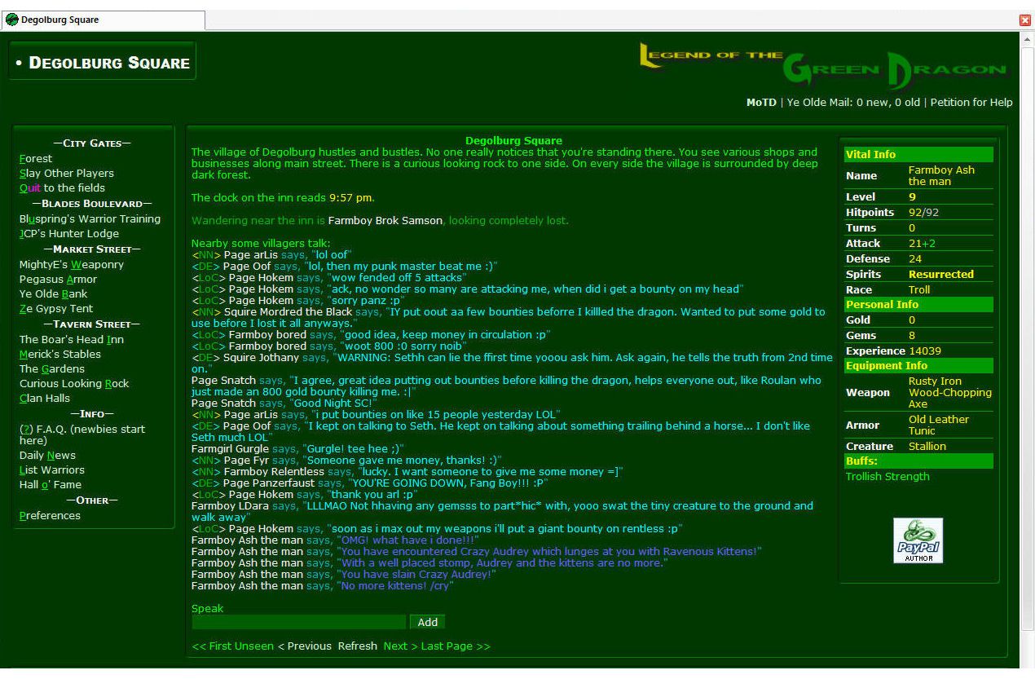
Task: Click the Legend of the Green Dragon logo
Action: 823,65
